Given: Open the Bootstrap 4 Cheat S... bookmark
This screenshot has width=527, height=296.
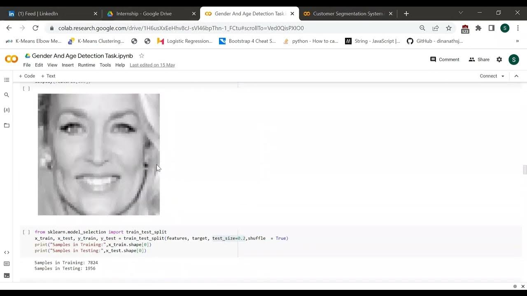Looking at the screenshot, I should (x=247, y=41).
